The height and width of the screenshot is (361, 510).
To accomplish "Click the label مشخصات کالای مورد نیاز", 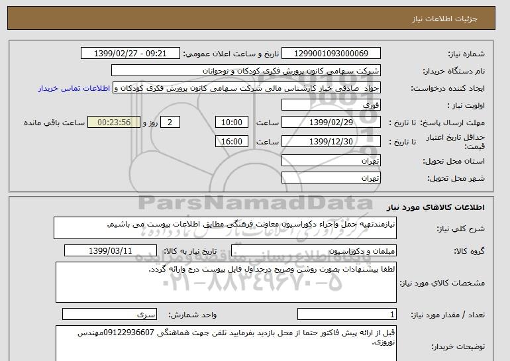I will [x=442, y=283].
